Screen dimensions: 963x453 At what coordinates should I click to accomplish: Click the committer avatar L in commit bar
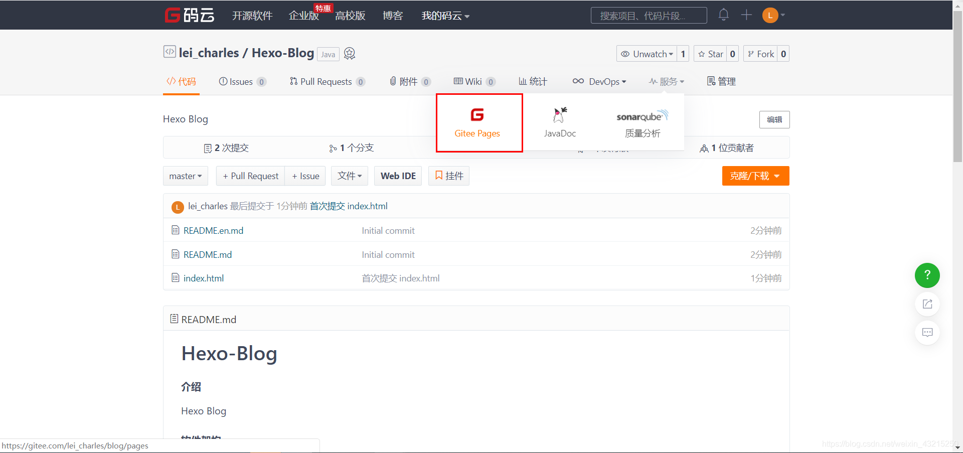178,207
